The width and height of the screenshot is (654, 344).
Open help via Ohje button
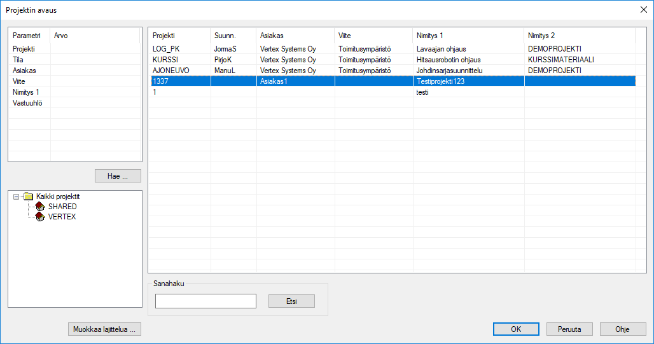pyautogui.click(x=622, y=329)
